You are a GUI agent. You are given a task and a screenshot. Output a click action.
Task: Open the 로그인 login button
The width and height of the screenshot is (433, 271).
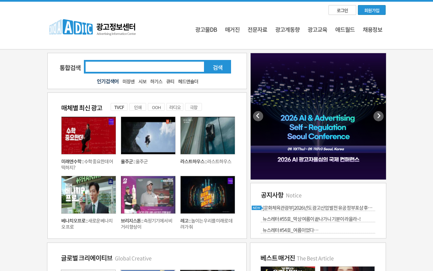coord(342,10)
